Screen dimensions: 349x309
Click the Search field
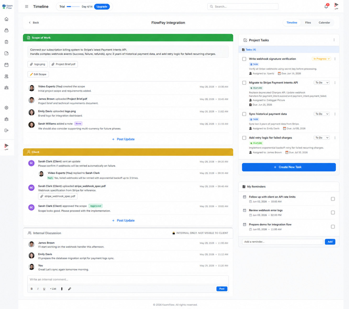[243, 7]
